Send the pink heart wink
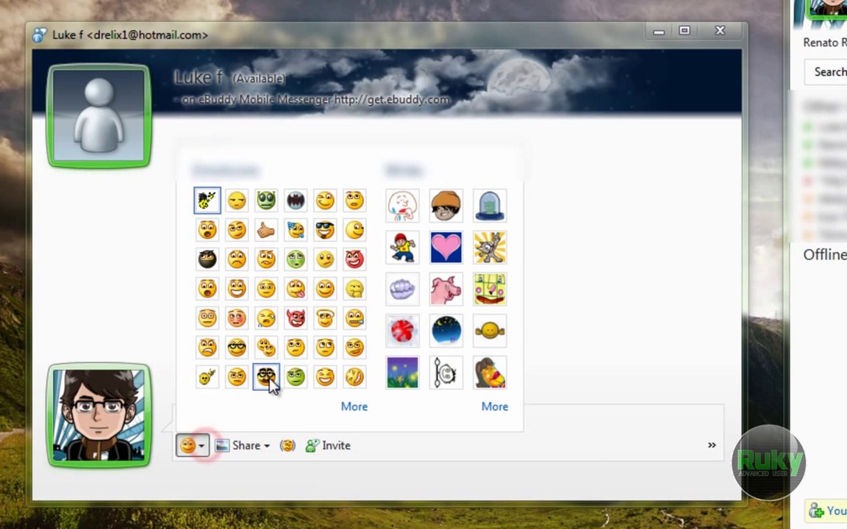 (x=446, y=247)
